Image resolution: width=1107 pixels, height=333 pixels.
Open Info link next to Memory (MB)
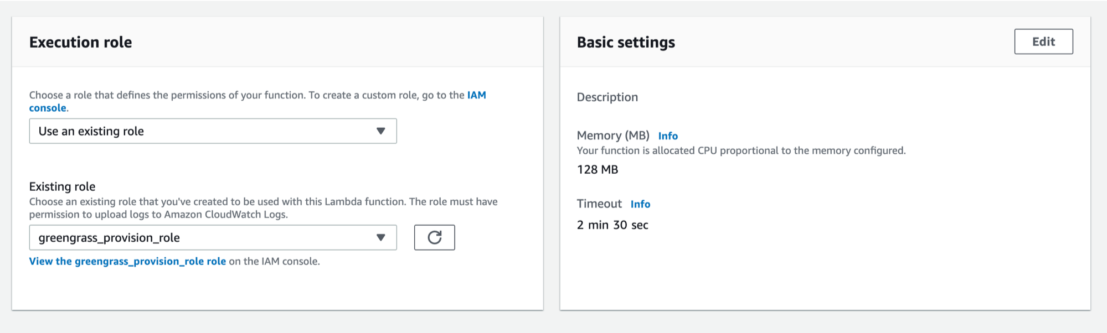click(x=668, y=136)
